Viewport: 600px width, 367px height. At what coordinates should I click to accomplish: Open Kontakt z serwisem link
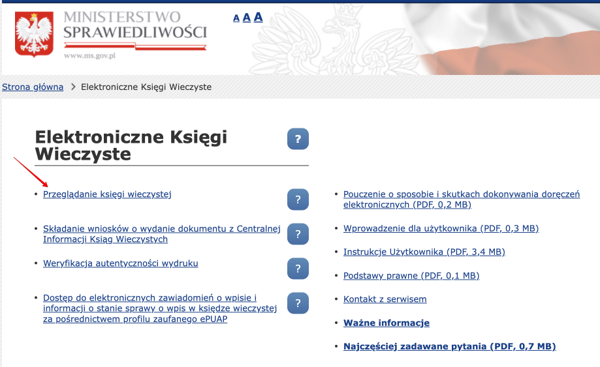click(x=385, y=299)
